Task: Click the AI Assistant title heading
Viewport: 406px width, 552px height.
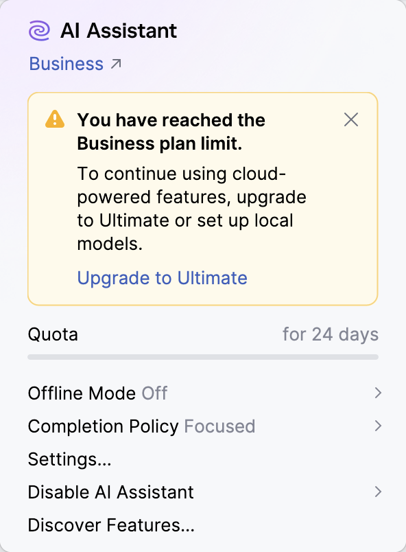Action: [x=119, y=30]
